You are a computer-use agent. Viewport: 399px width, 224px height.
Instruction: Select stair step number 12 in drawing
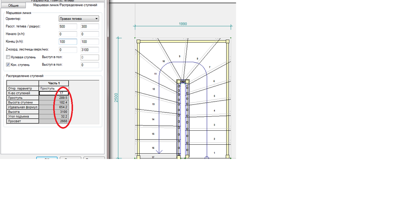click(154, 89)
